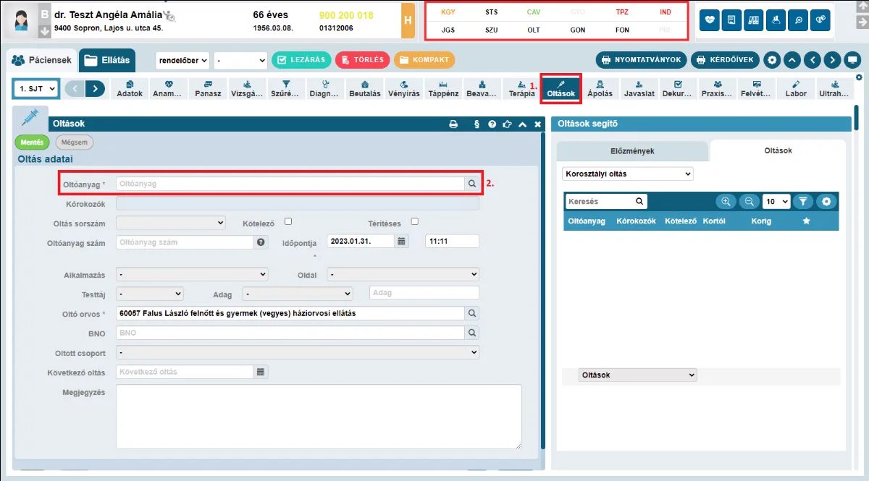The height and width of the screenshot is (481, 869).
Task: Open the pills medication icon button
Action: (820, 21)
